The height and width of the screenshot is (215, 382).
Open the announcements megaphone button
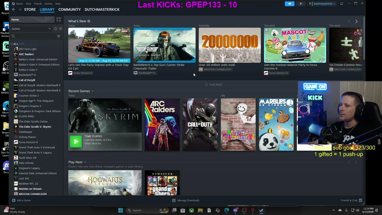pyautogui.click(x=289, y=4)
